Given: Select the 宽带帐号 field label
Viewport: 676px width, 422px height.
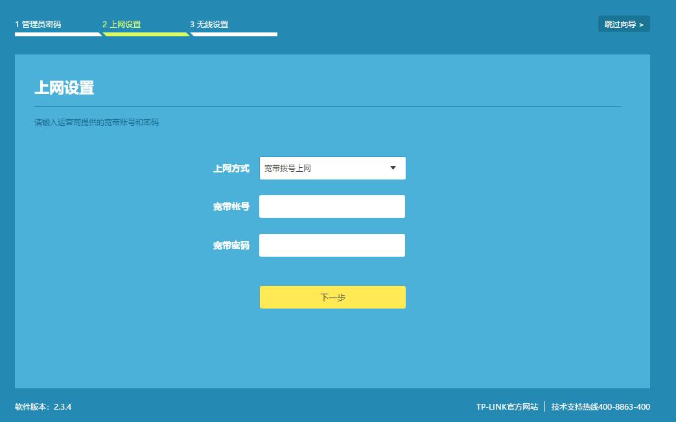Looking at the screenshot, I should [x=231, y=206].
